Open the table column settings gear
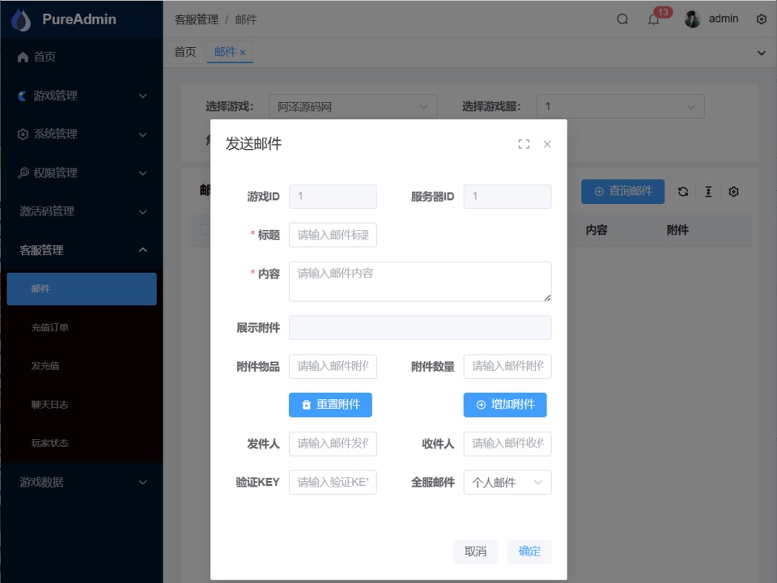Image resolution: width=777 pixels, height=583 pixels. point(734,191)
